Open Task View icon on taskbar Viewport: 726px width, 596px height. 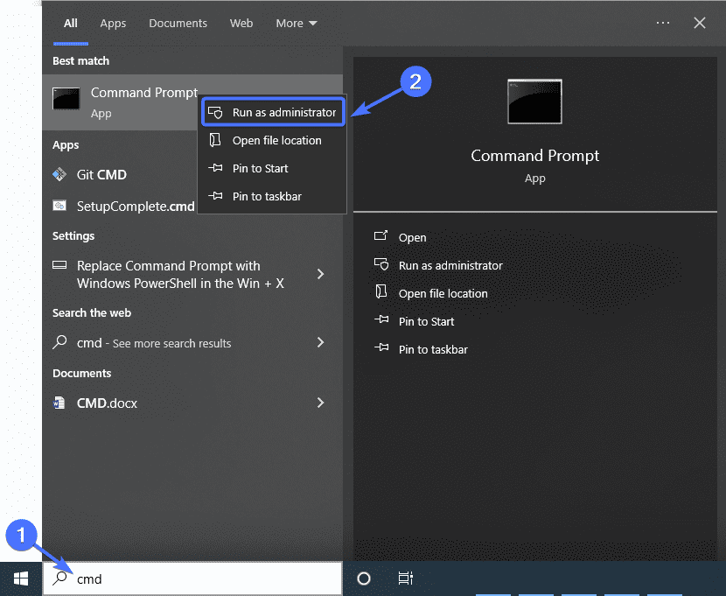406,578
